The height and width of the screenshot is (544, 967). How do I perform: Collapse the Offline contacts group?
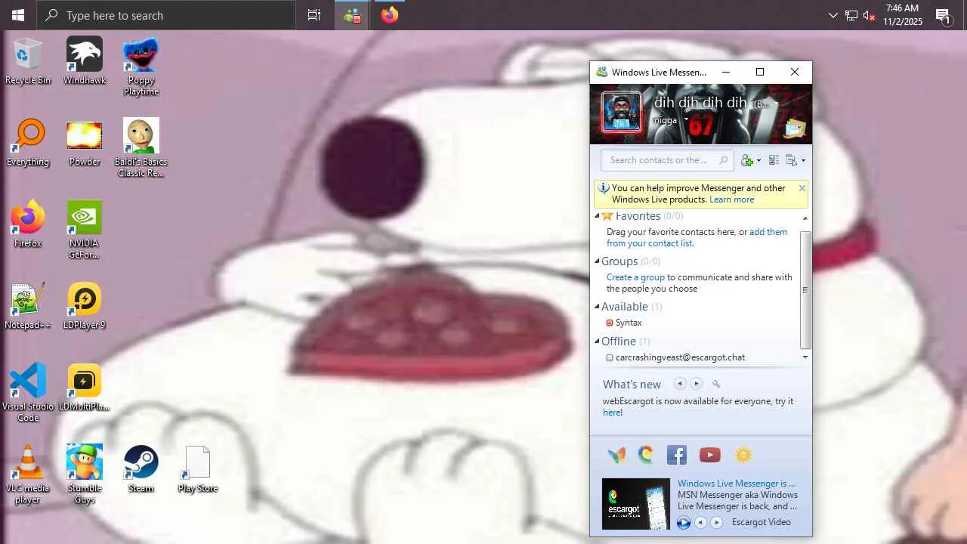tap(597, 342)
